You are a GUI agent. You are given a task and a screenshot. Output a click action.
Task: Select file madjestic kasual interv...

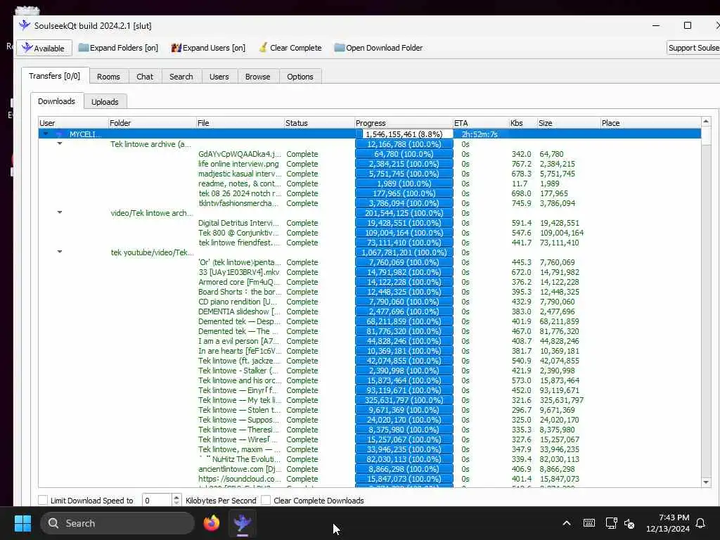click(240, 174)
